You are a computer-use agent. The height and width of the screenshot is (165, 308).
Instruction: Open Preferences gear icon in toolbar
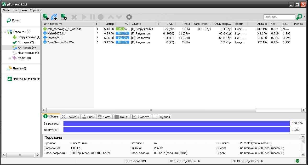click(129, 17)
